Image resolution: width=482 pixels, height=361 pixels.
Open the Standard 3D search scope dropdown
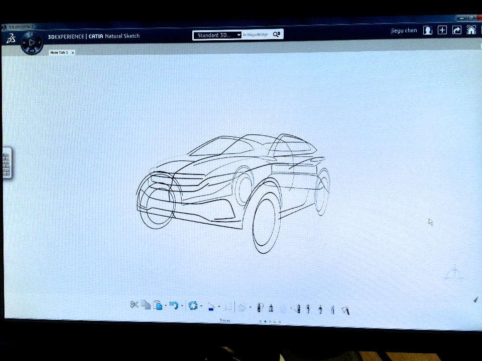click(217, 35)
